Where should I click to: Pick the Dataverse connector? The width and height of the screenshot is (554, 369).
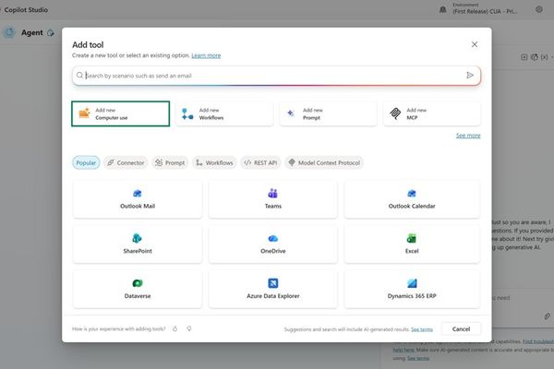click(x=138, y=289)
